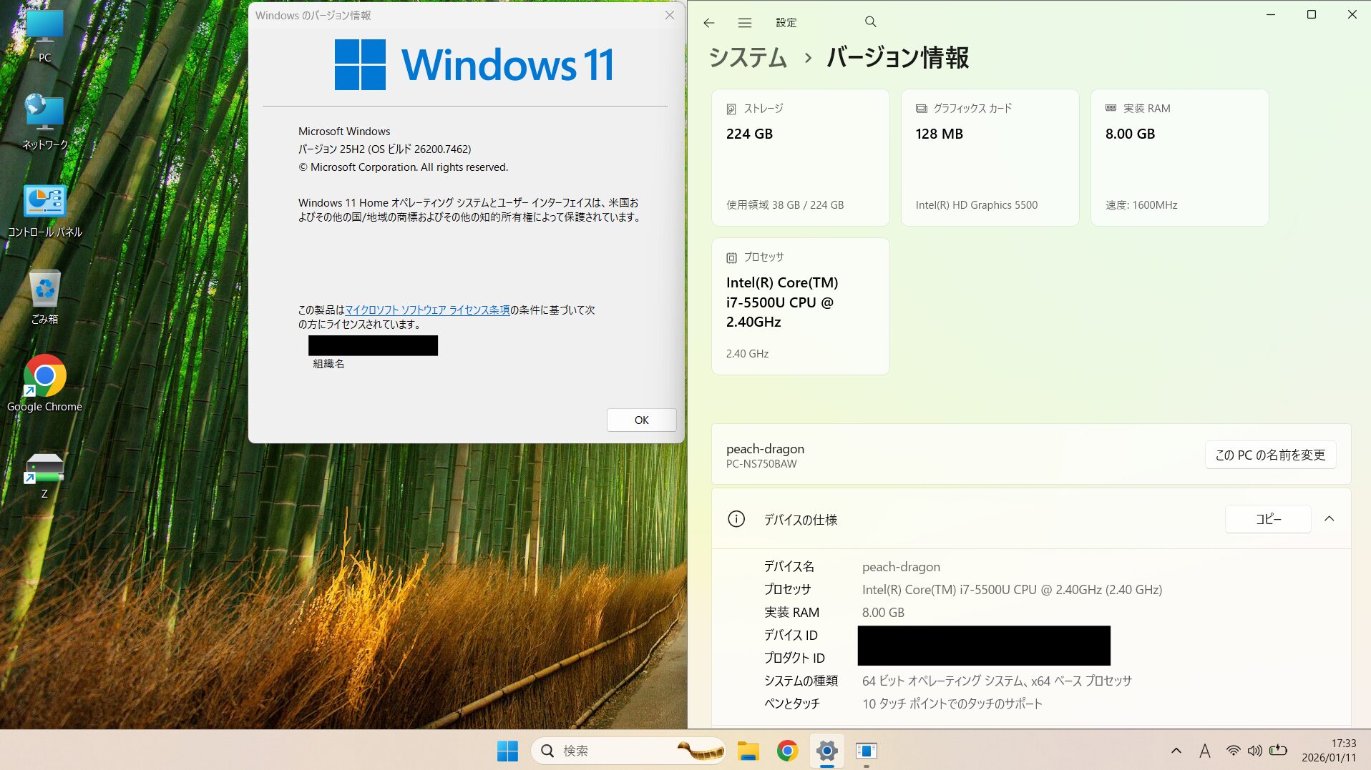Click OK in the Windows version dialog
1371x770 pixels.
click(641, 420)
